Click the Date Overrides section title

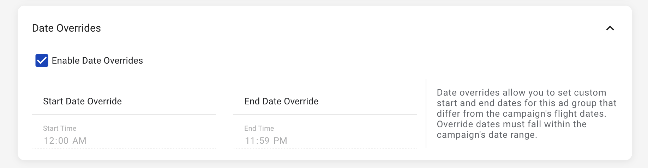tap(66, 28)
